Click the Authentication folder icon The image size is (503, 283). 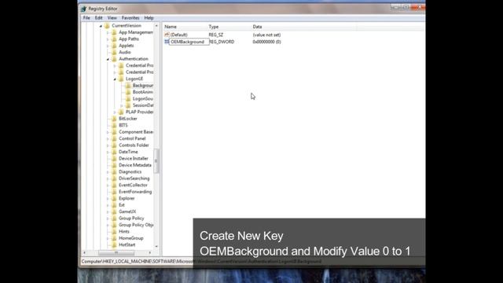[114, 59]
